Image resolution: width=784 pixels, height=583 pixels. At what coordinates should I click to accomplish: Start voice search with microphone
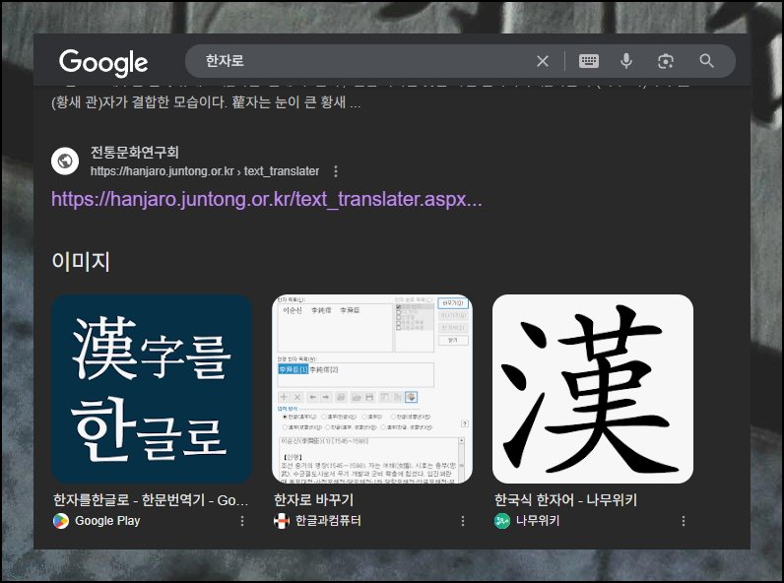[626, 61]
